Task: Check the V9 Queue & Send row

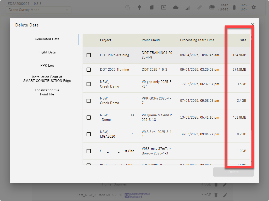Action: click(x=89, y=117)
